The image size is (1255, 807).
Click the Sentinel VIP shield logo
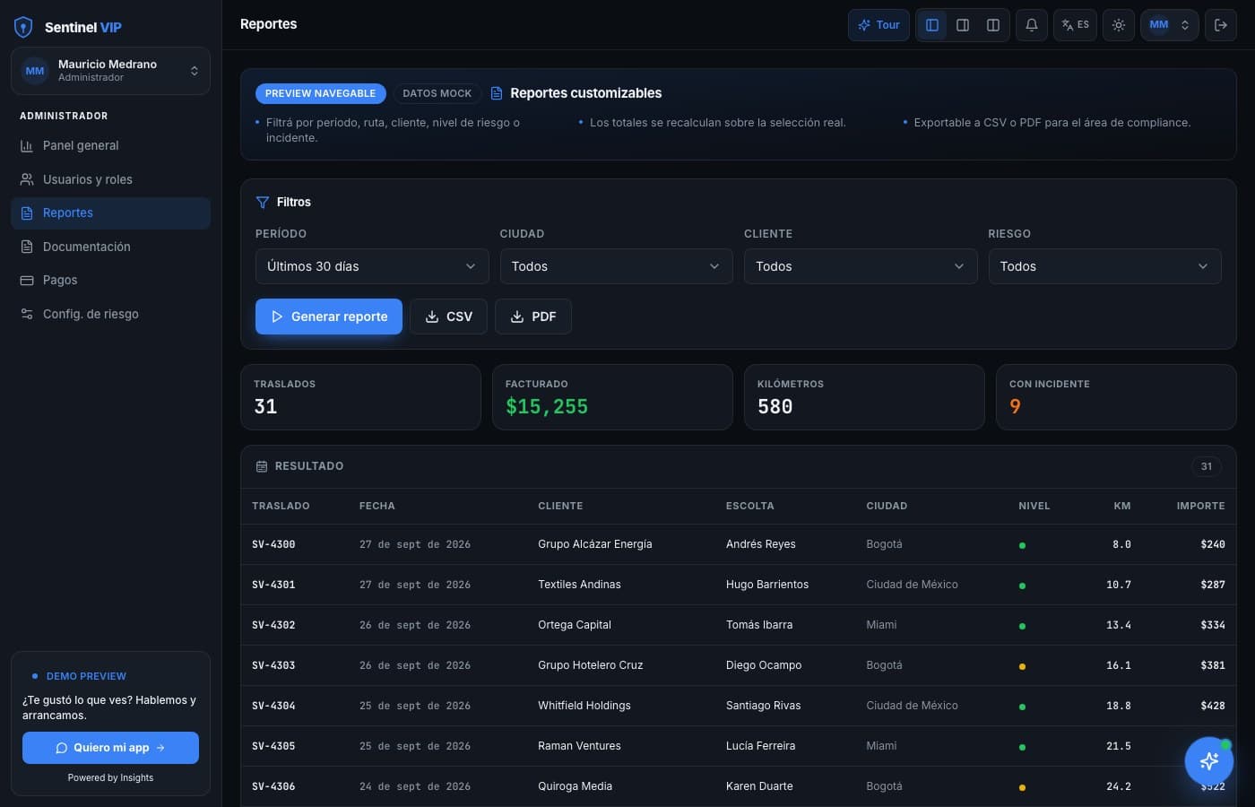coord(23,27)
